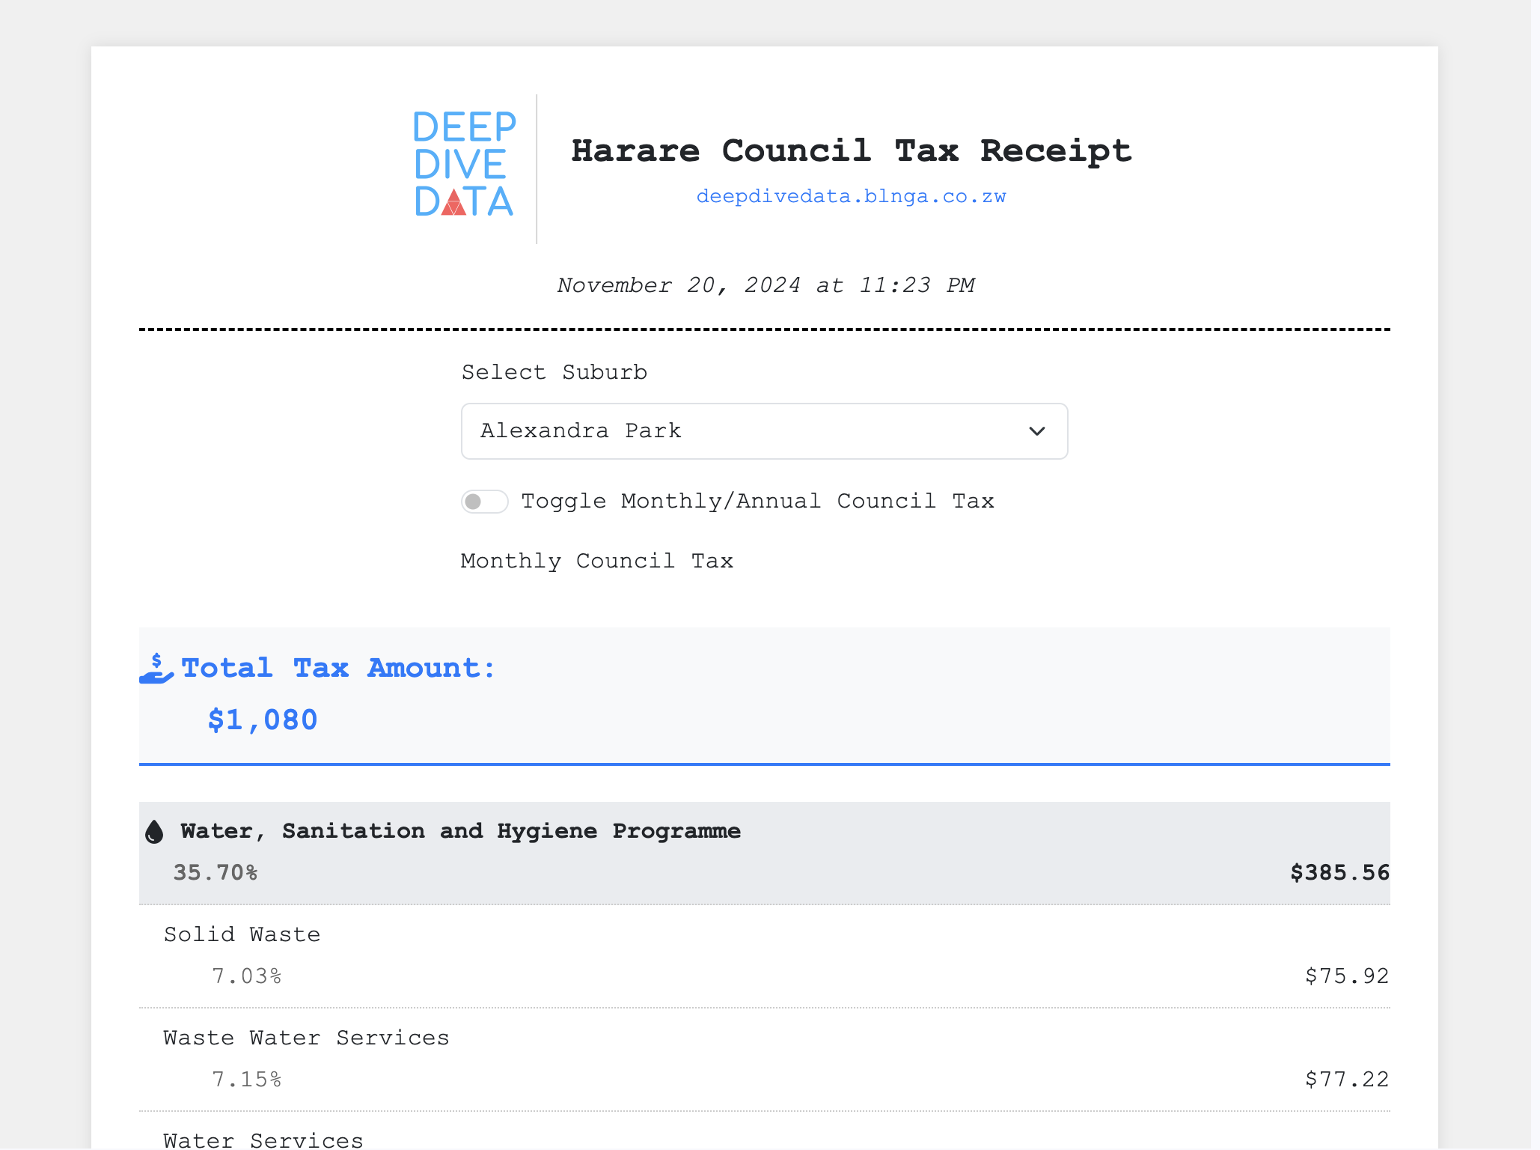Click the $75.92 Solid Waste amount
Viewport: 1540px width, 1150px height.
point(1346,976)
